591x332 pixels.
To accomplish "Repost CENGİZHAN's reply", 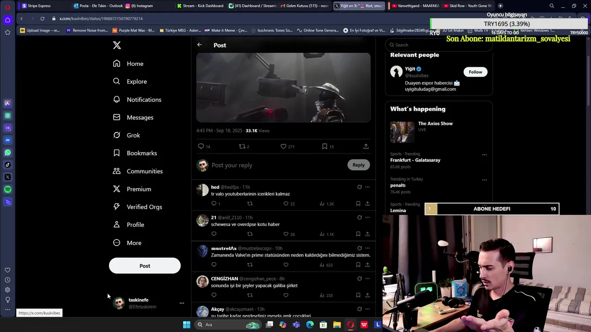I will click(x=250, y=295).
